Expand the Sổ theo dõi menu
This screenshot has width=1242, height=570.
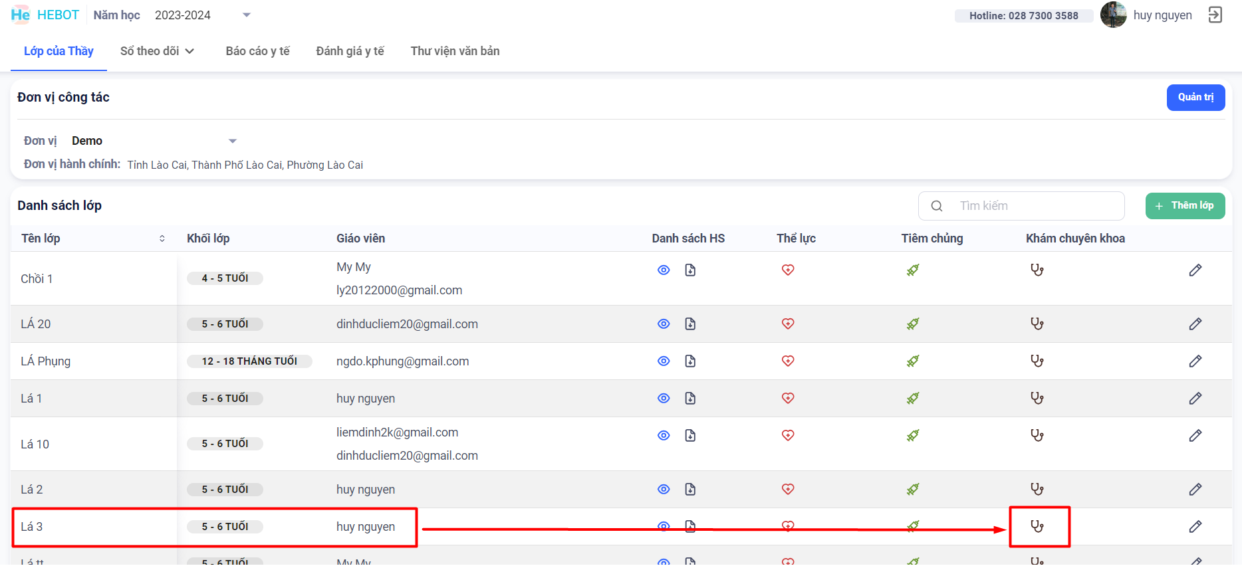157,51
